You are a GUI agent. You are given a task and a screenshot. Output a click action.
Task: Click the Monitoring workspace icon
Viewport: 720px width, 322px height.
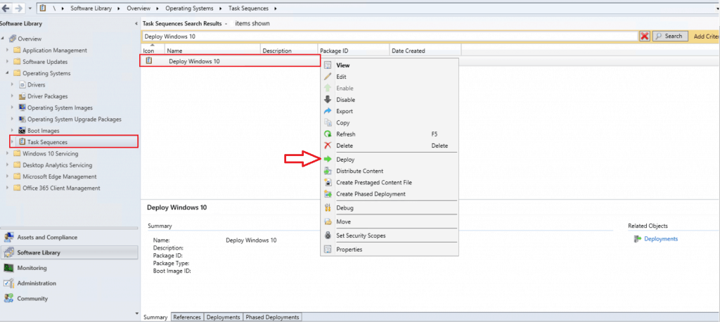8,268
